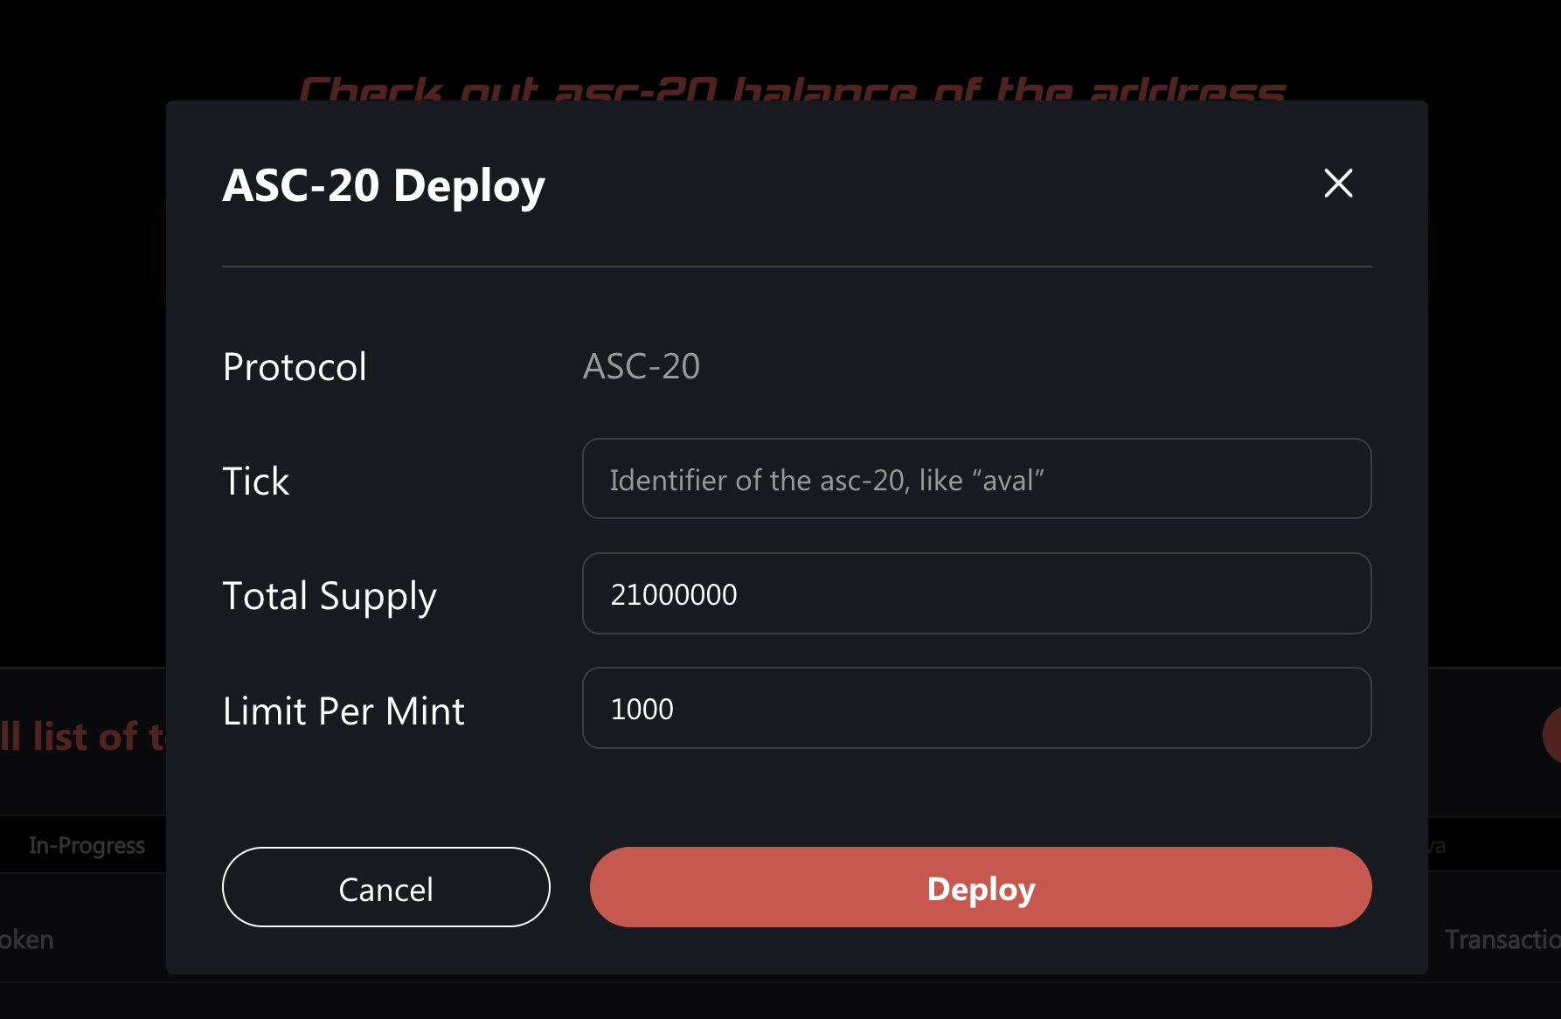The width and height of the screenshot is (1561, 1019).
Task: Click the Total Supply label
Action: click(x=329, y=596)
